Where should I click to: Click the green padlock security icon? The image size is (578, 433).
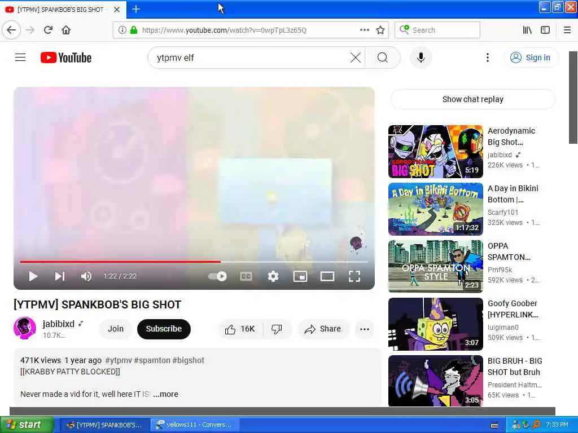click(134, 30)
